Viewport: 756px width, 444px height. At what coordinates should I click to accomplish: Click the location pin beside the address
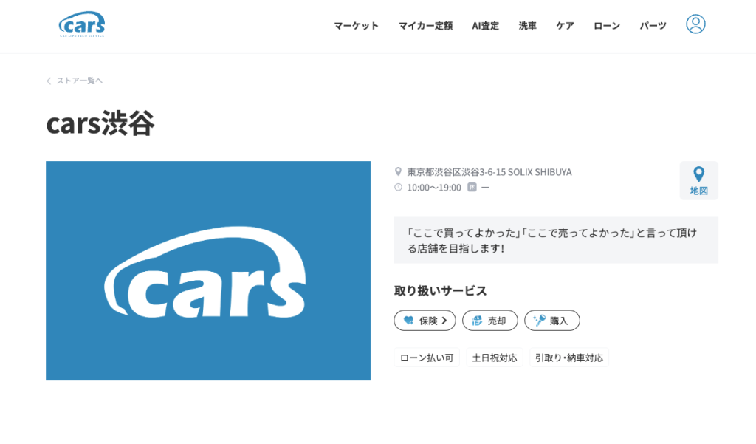pos(399,171)
